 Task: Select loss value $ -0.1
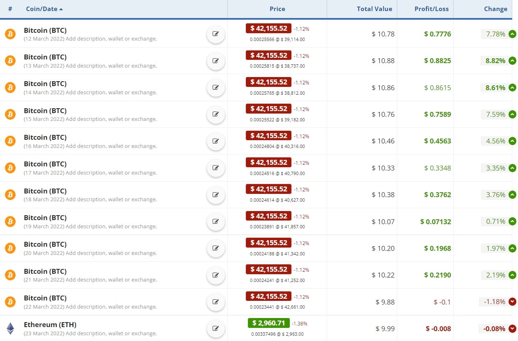pyautogui.click(x=442, y=302)
